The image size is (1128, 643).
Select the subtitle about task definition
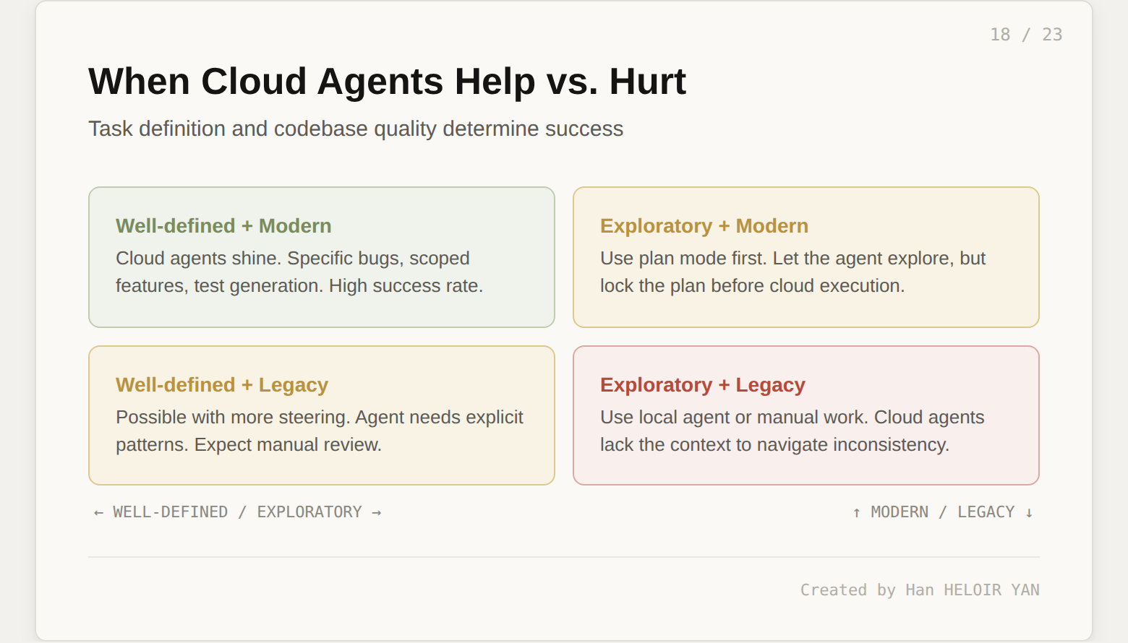pyautogui.click(x=355, y=129)
